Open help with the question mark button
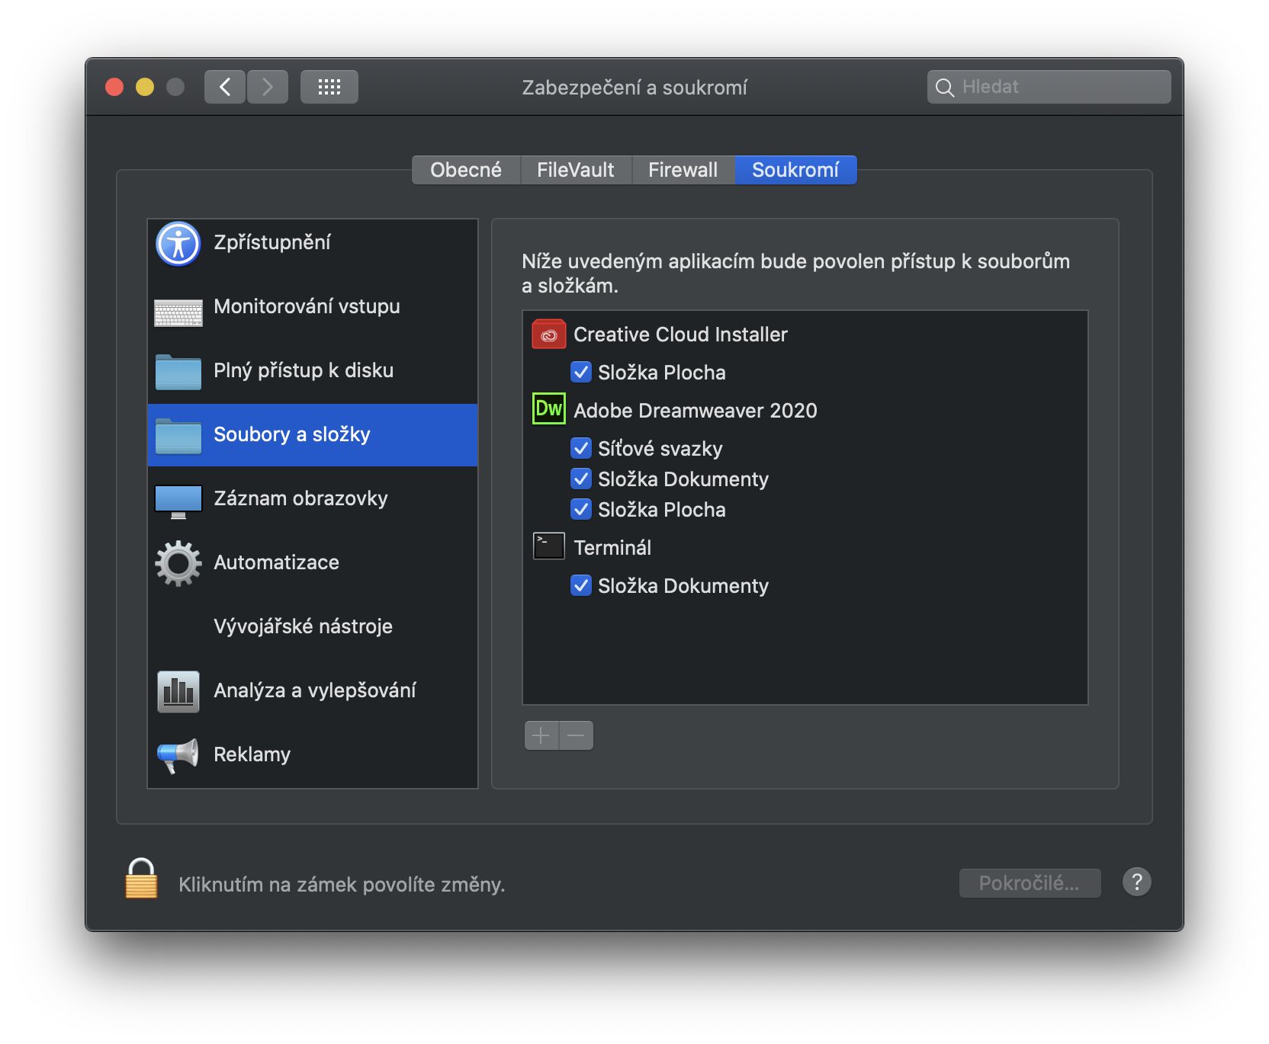This screenshot has width=1269, height=1044. [1136, 882]
